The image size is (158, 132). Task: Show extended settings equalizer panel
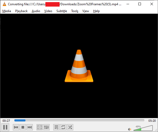tap(46, 128)
